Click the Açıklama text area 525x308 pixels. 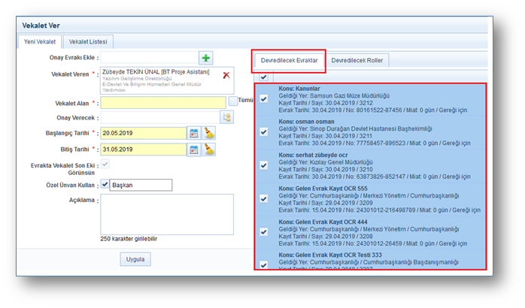tap(167, 214)
